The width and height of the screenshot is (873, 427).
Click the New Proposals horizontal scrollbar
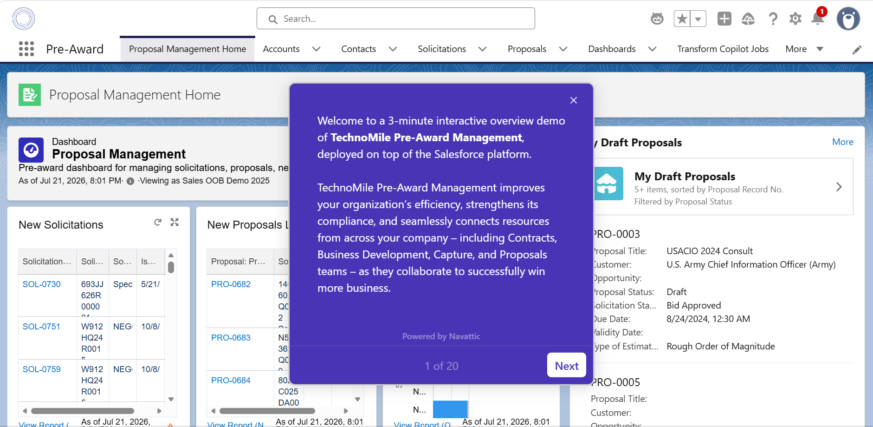point(267,411)
